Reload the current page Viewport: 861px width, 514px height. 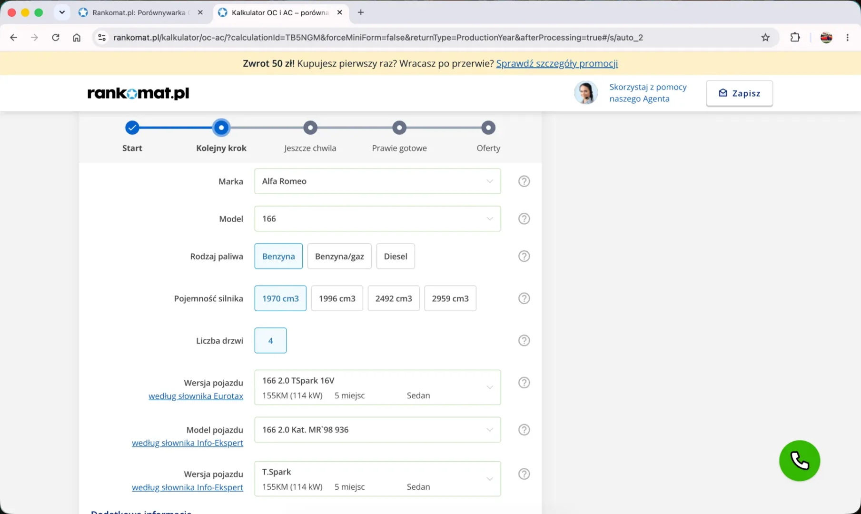pos(56,38)
